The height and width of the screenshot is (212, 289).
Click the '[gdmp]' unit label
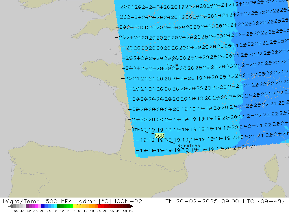pos(87,201)
